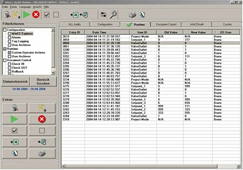
Task: Open the Ansicht menu
Action: click(x=37, y=7)
